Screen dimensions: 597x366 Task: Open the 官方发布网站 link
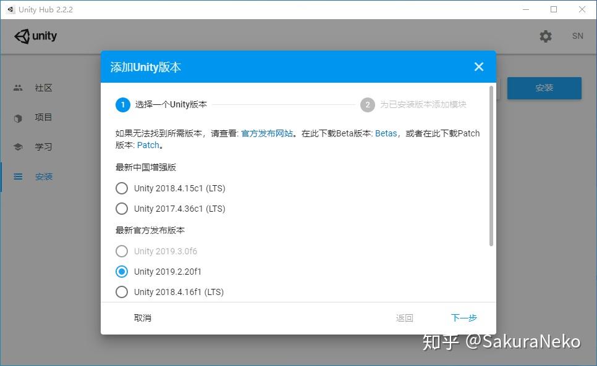tap(267, 133)
